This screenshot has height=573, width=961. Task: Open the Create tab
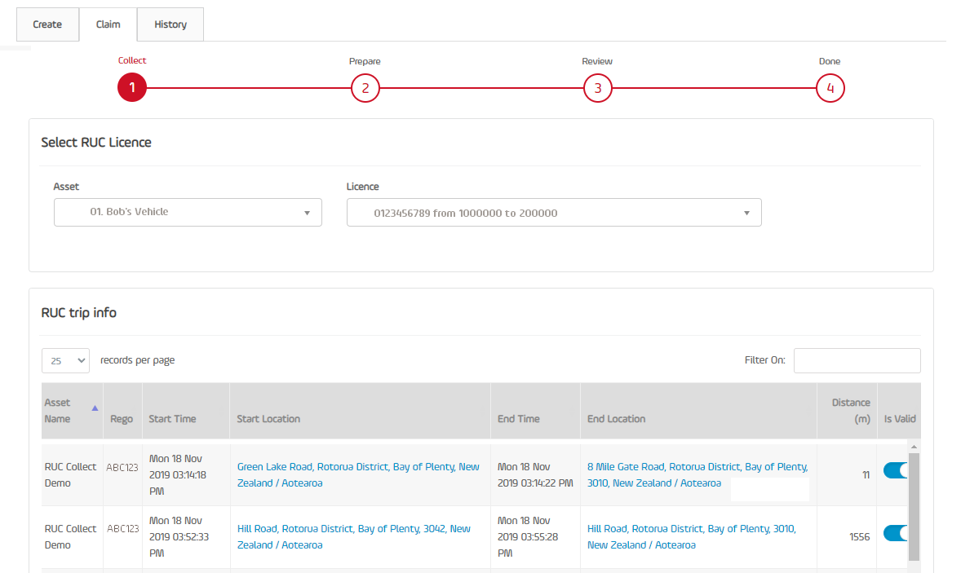click(x=47, y=24)
